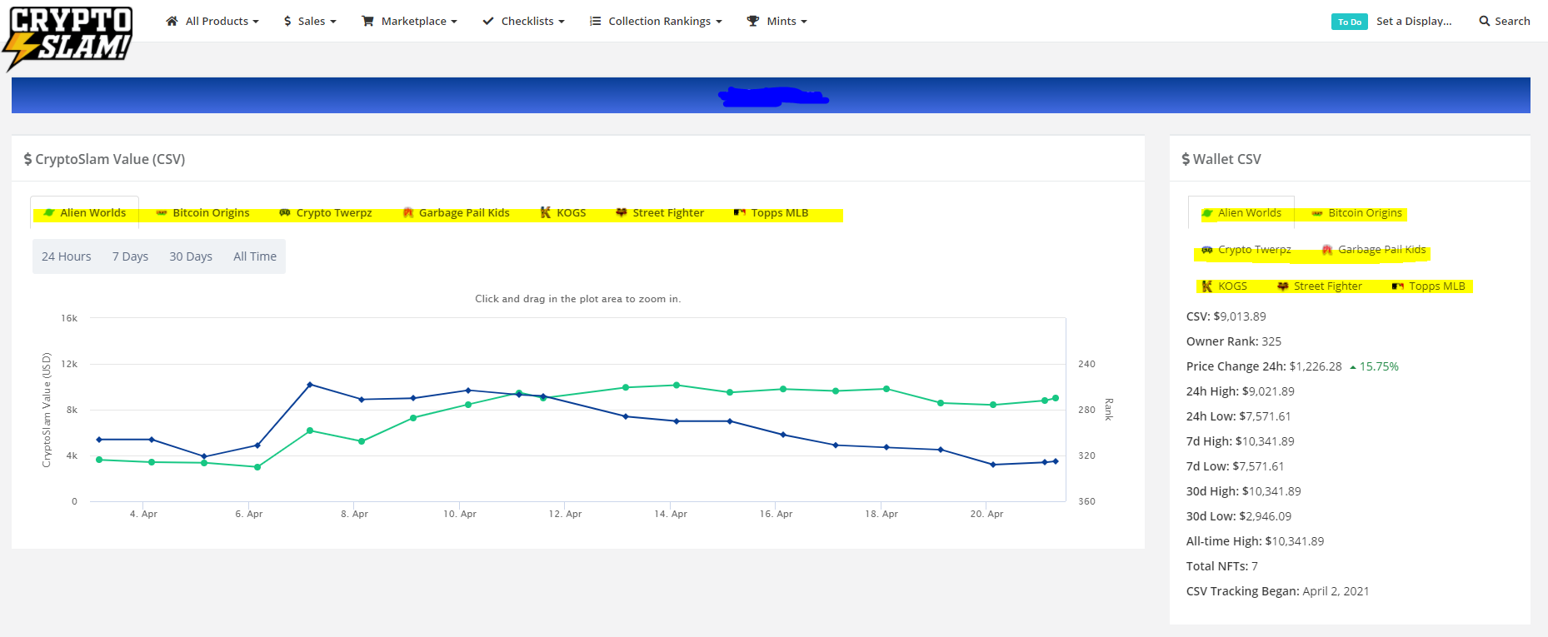Viewport: 1548px width, 637px height.
Task: Open the All Products dropdown menu
Action: click(x=212, y=21)
